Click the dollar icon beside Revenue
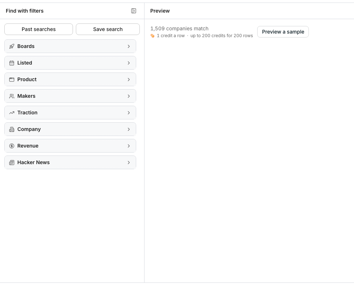The width and height of the screenshot is (354, 285). click(12, 146)
